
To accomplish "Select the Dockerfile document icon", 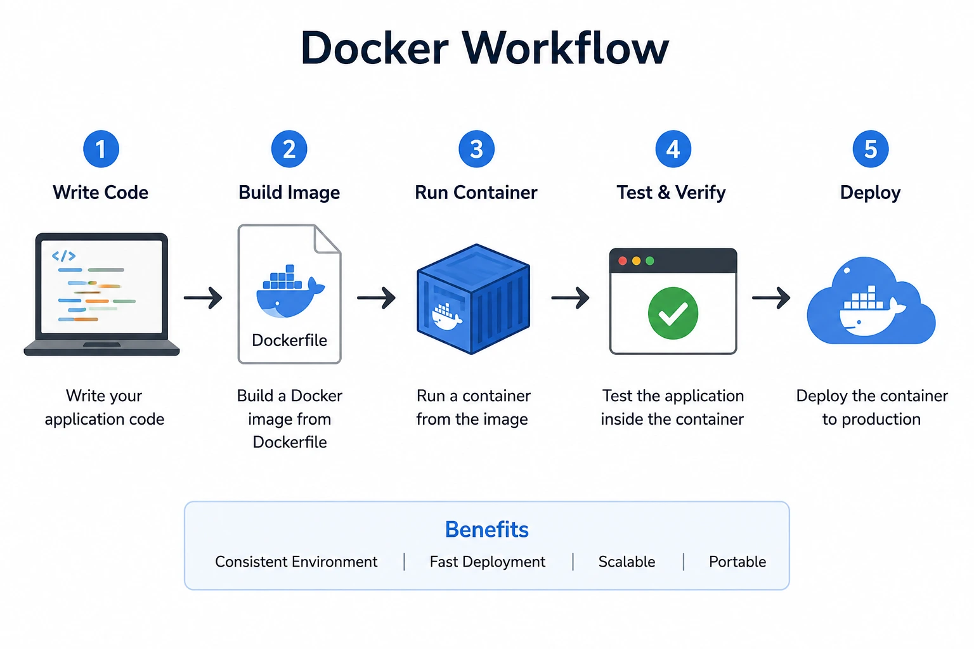I will (x=290, y=294).
